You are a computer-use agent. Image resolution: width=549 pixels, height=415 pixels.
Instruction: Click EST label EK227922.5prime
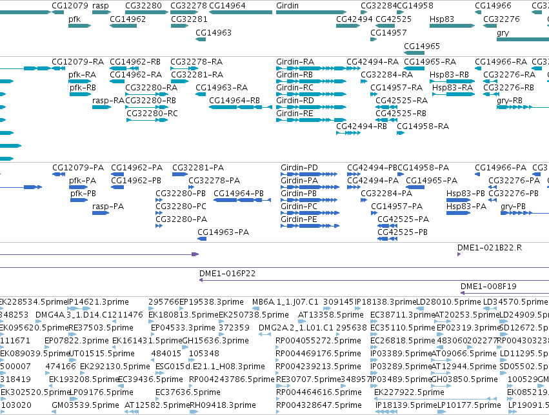(409, 392)
